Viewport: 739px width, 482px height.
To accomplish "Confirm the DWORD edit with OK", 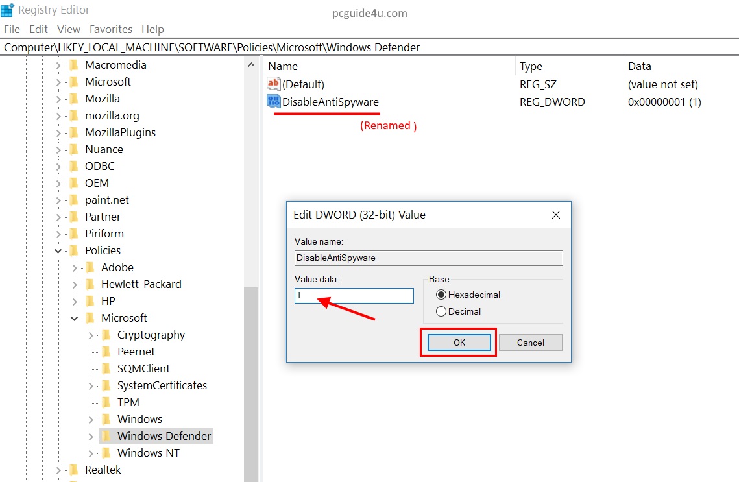I will pos(459,343).
